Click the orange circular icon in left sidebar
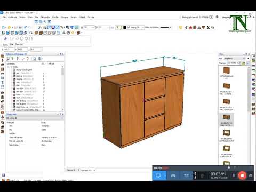The width and height of the screenshot is (256, 192). [3, 113]
